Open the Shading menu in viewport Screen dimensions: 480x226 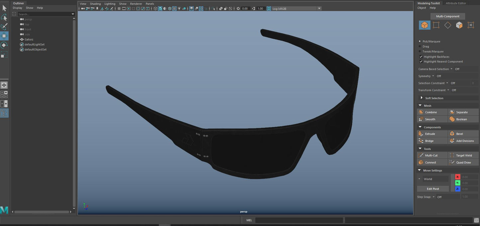95,4
